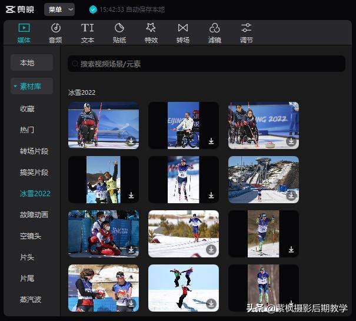Screen dimensions: 356x321
Task: Open the 故障动画 category
Action: 34,214
